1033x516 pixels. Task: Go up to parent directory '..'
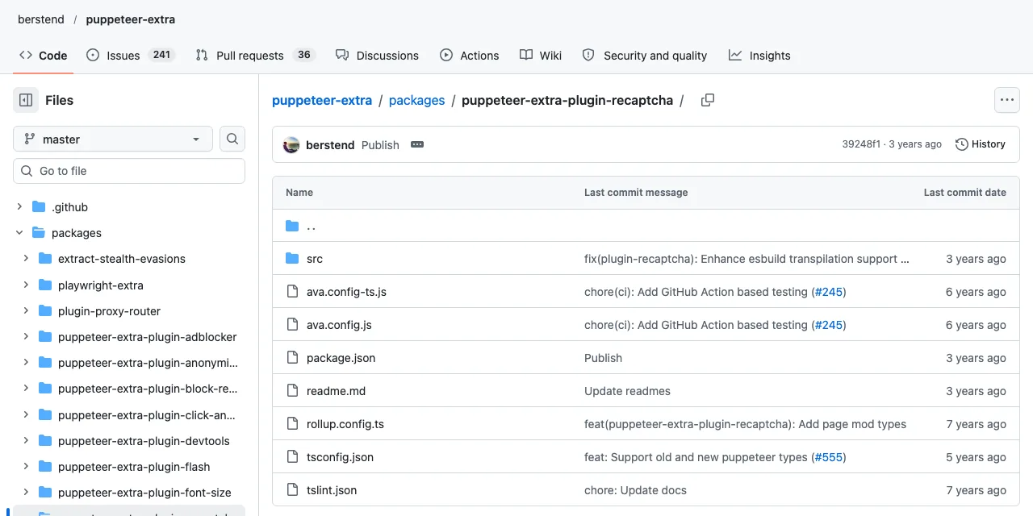(x=311, y=226)
